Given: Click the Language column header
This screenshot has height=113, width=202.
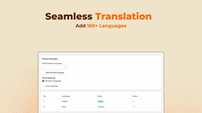Looking at the screenshot, I should pyautogui.click(x=66, y=96).
